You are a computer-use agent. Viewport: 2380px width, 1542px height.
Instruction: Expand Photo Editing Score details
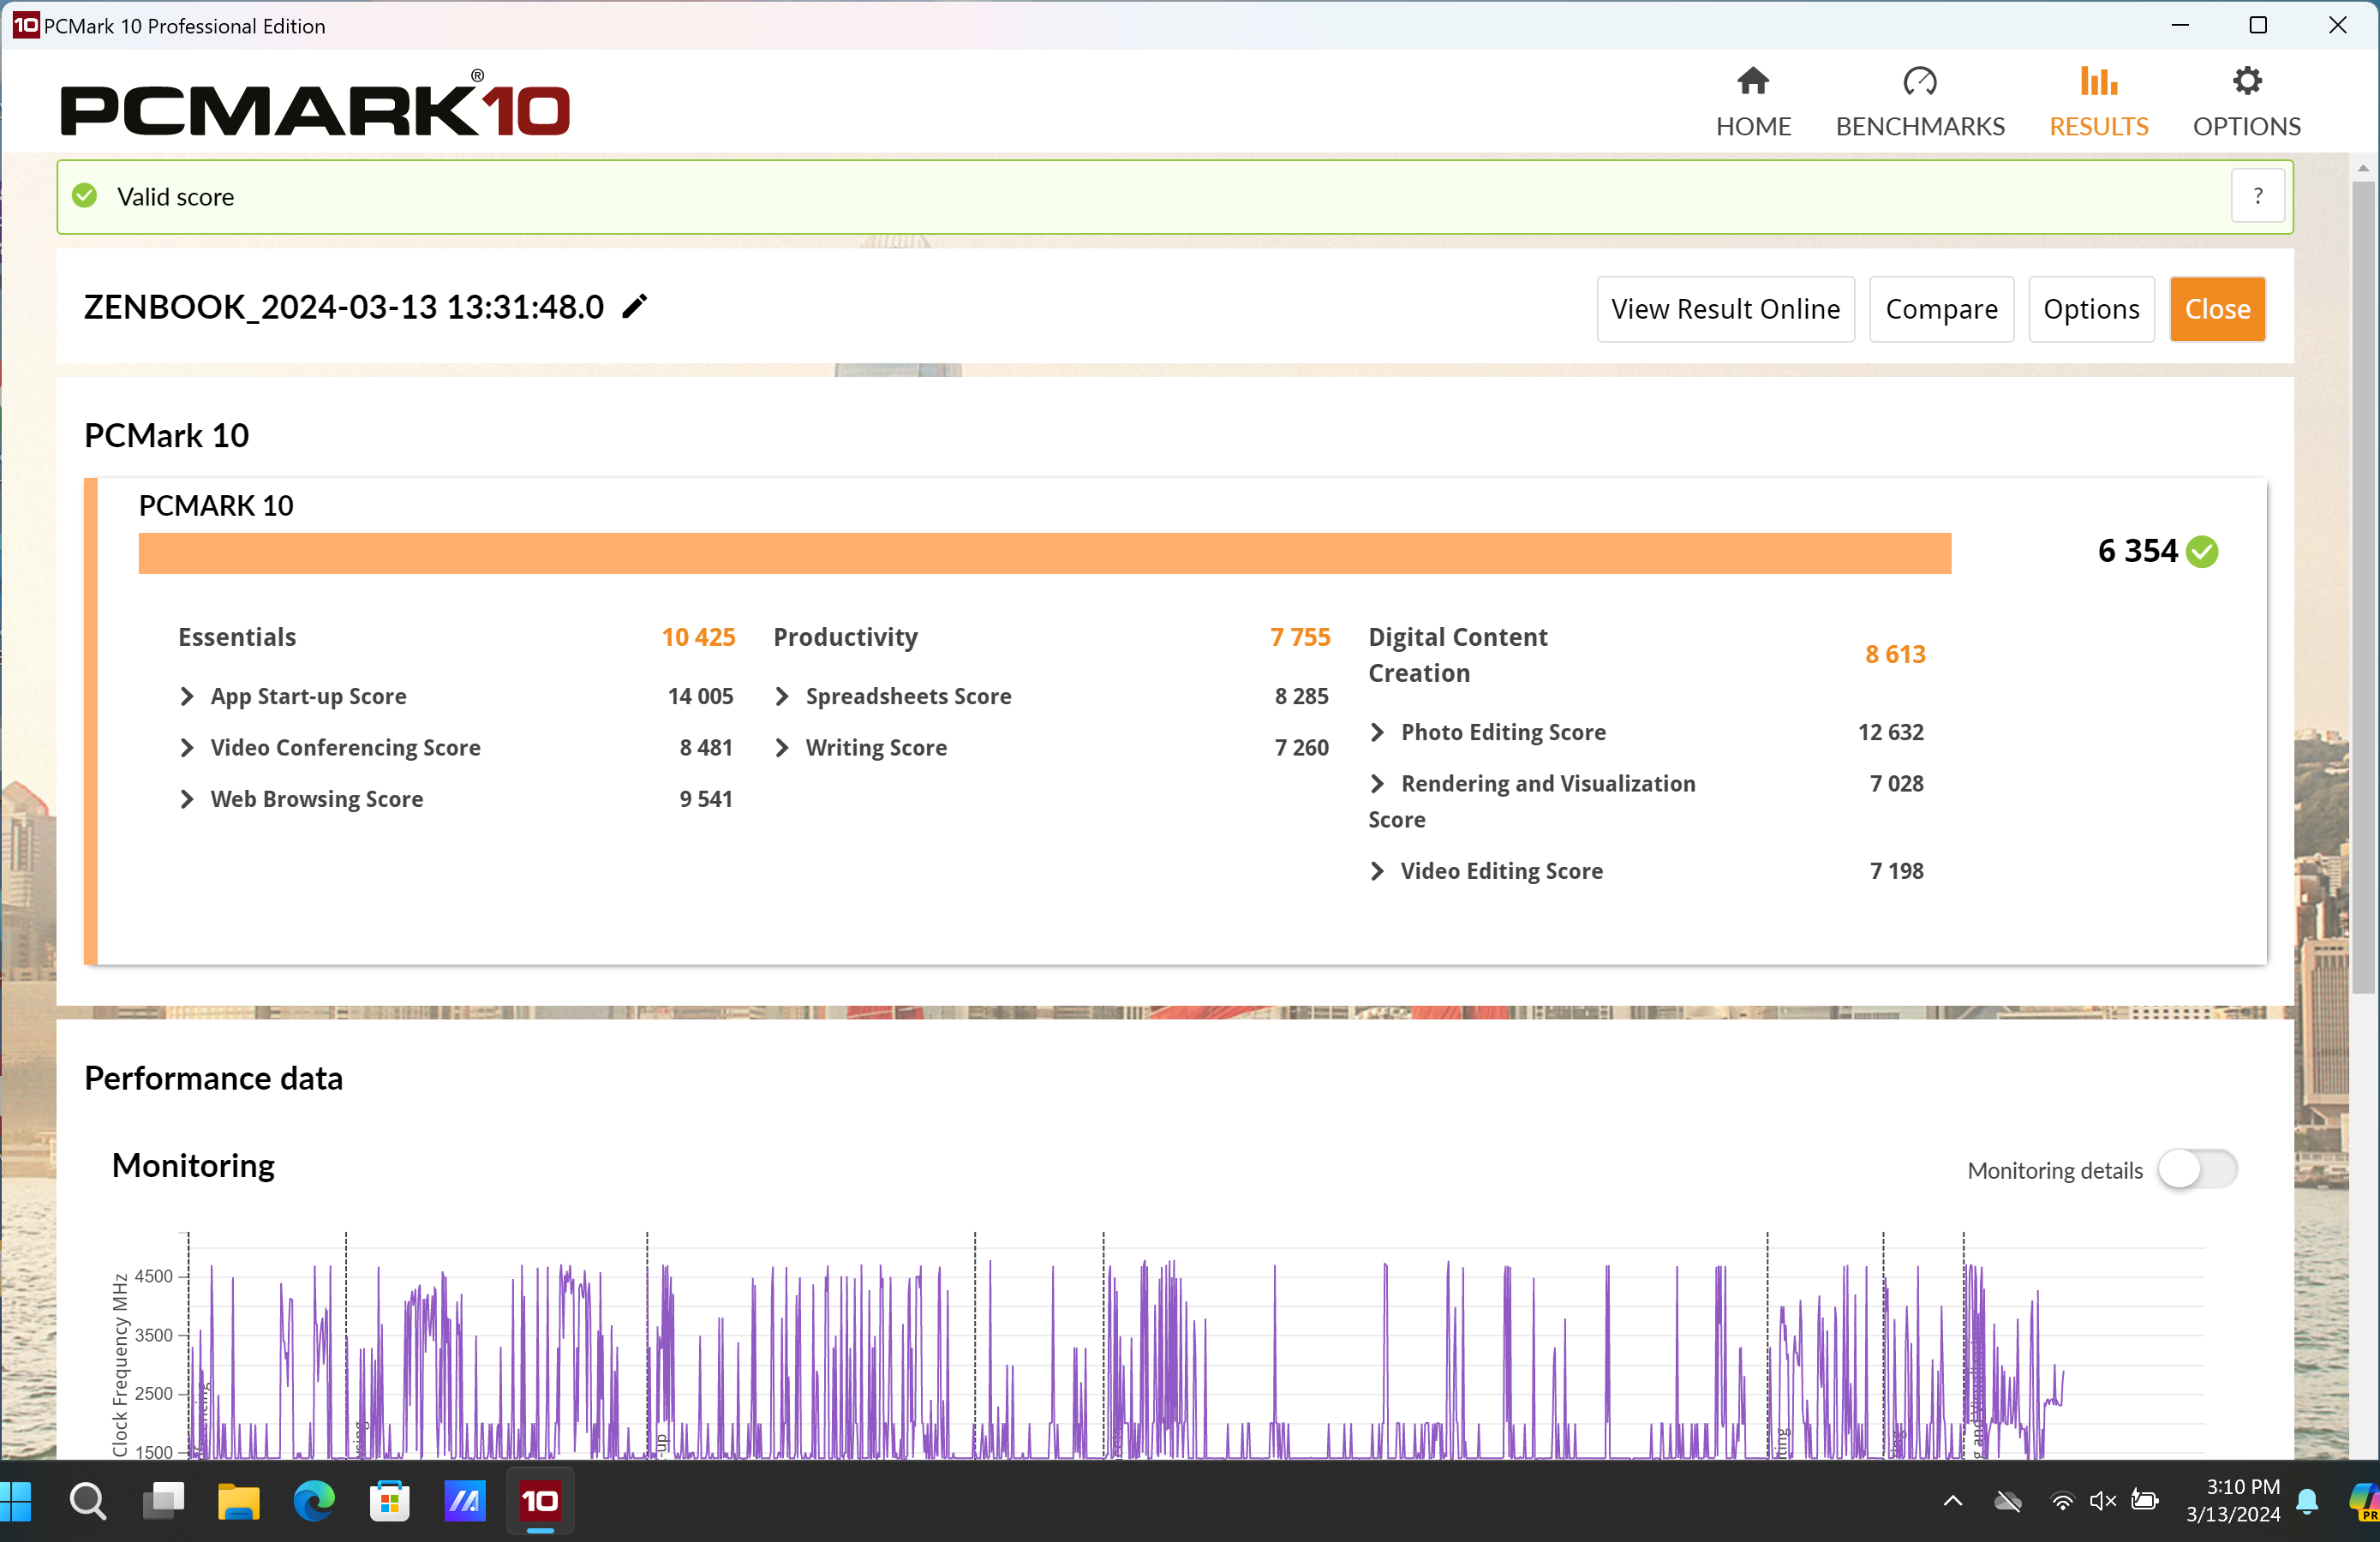pos(1378,732)
